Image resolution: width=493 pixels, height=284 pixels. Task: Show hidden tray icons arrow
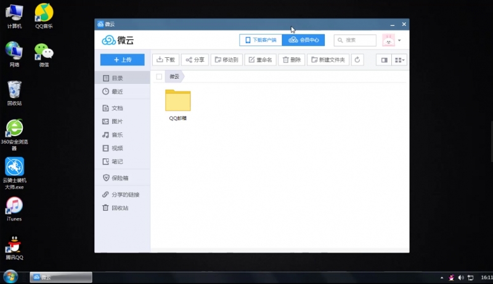point(442,277)
